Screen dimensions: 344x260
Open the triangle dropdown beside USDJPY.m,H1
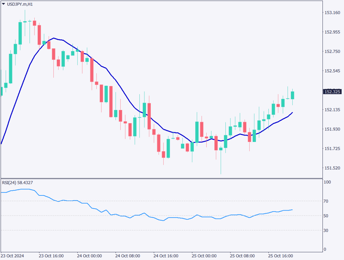tap(3, 4)
